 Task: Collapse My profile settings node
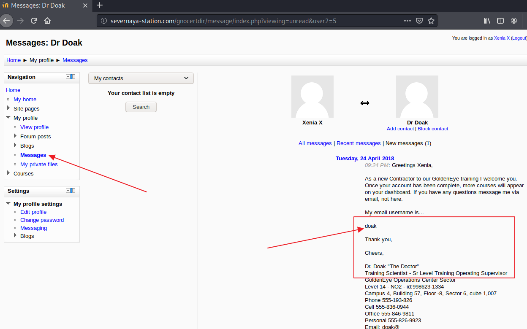point(8,204)
